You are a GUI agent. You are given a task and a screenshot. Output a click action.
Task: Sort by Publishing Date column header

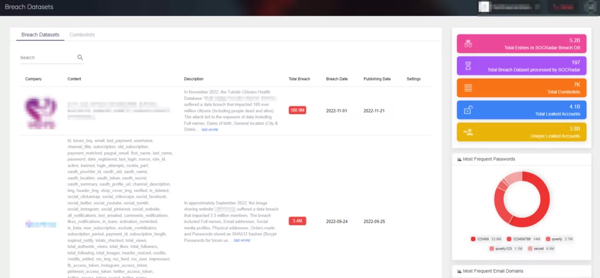[x=377, y=79]
